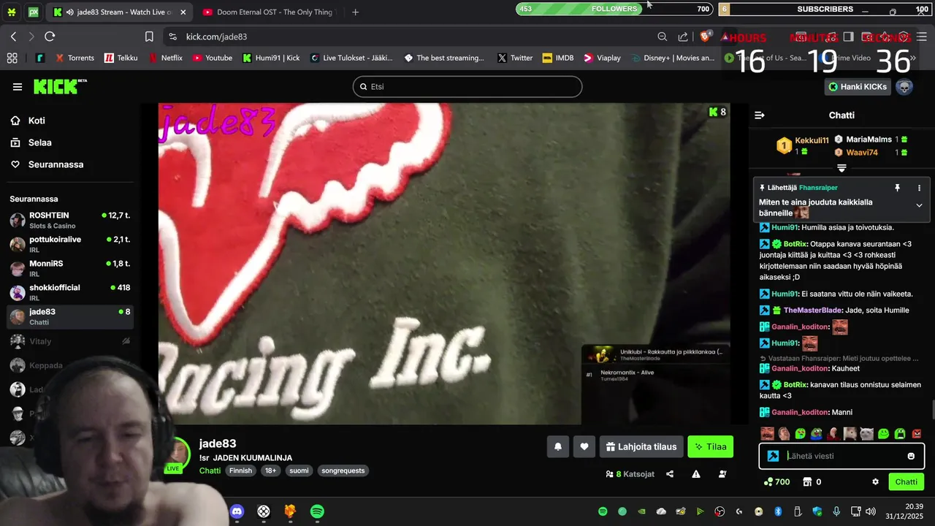Screen dimensions: 935x526
Task: Send message with green Chatti button
Action: (x=906, y=481)
